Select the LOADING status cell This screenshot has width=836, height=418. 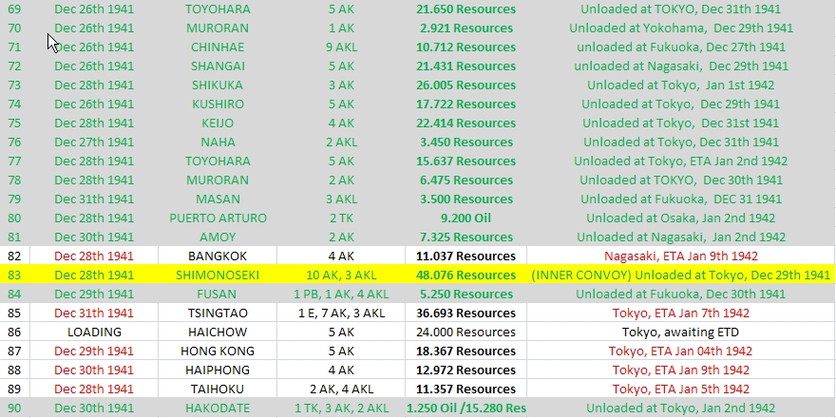(94, 332)
